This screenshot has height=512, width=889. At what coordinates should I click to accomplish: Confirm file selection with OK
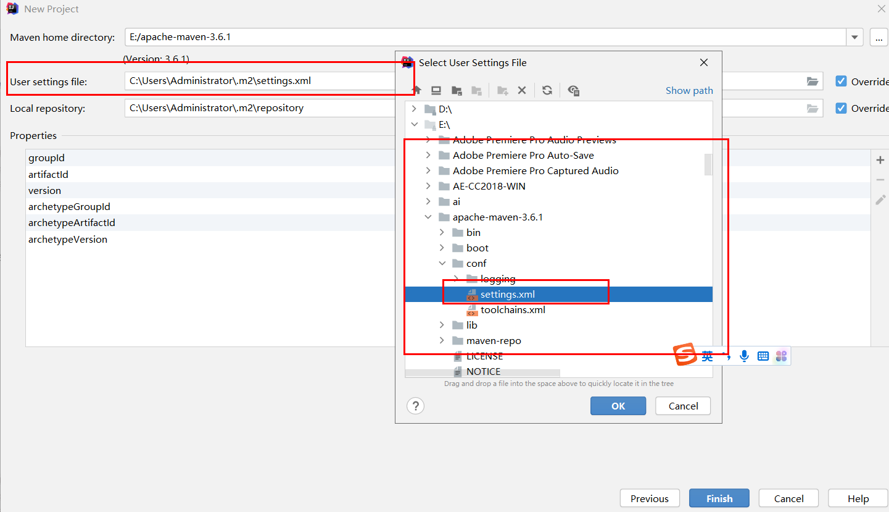click(618, 406)
